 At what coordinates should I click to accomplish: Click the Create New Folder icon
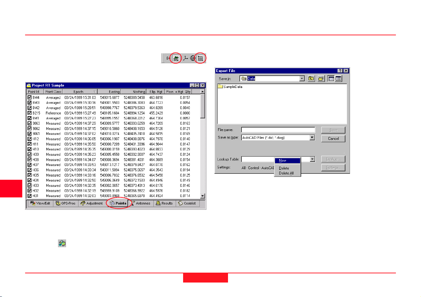click(x=321, y=79)
